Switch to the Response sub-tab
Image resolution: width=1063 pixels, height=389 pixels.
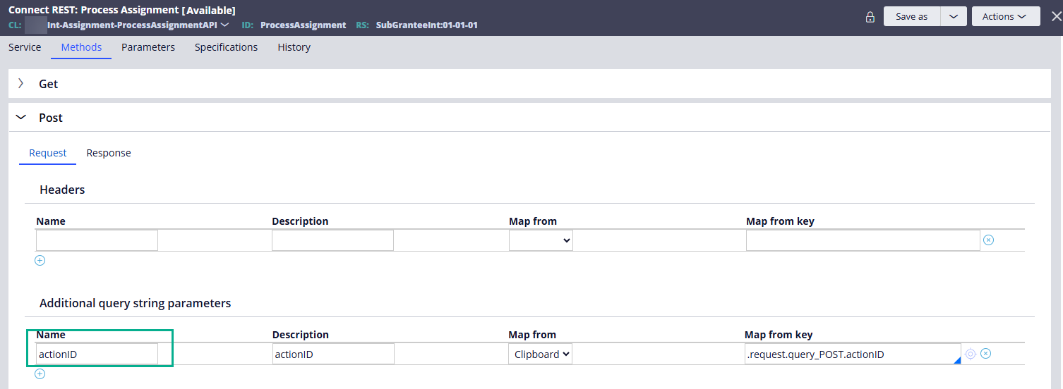tap(109, 153)
